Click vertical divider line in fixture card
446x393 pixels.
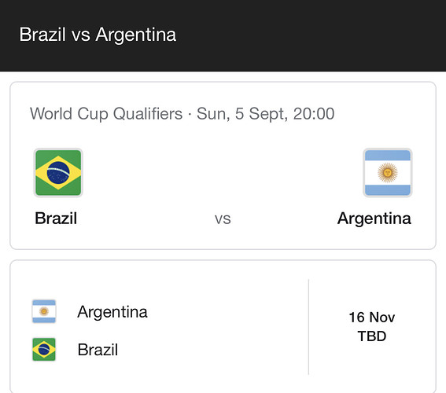coord(308,327)
